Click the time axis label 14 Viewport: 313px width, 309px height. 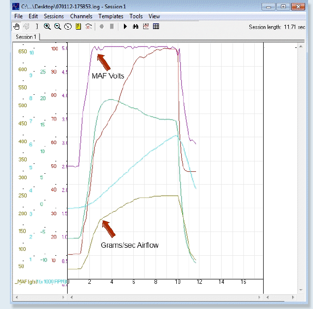(x=221, y=282)
